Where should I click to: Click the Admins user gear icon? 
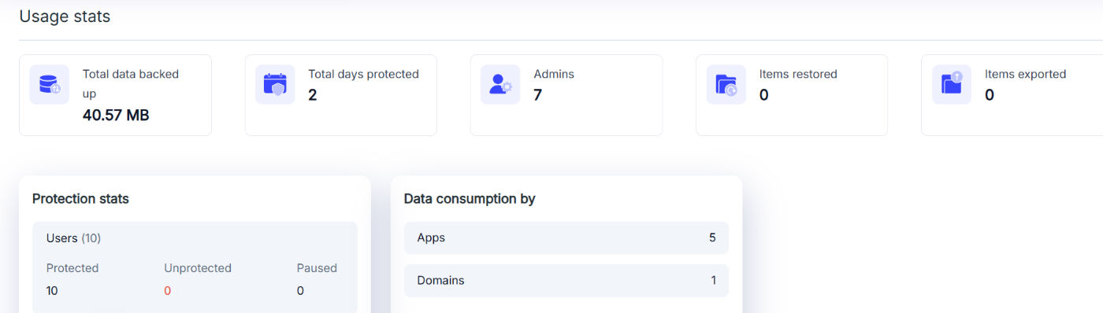[x=500, y=84]
